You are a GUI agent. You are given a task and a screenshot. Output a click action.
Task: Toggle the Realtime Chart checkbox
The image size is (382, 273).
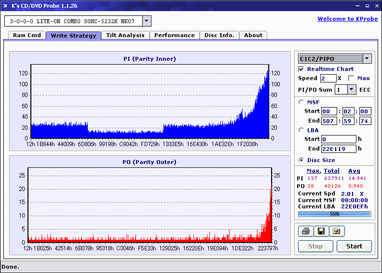[301, 69]
